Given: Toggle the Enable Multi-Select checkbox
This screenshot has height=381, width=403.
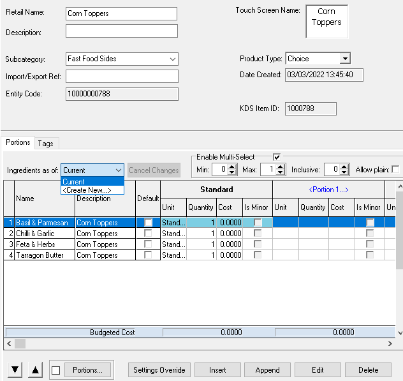Looking at the screenshot, I should click(277, 157).
